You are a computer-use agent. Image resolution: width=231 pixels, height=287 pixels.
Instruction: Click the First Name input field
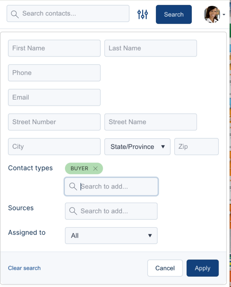click(x=54, y=48)
